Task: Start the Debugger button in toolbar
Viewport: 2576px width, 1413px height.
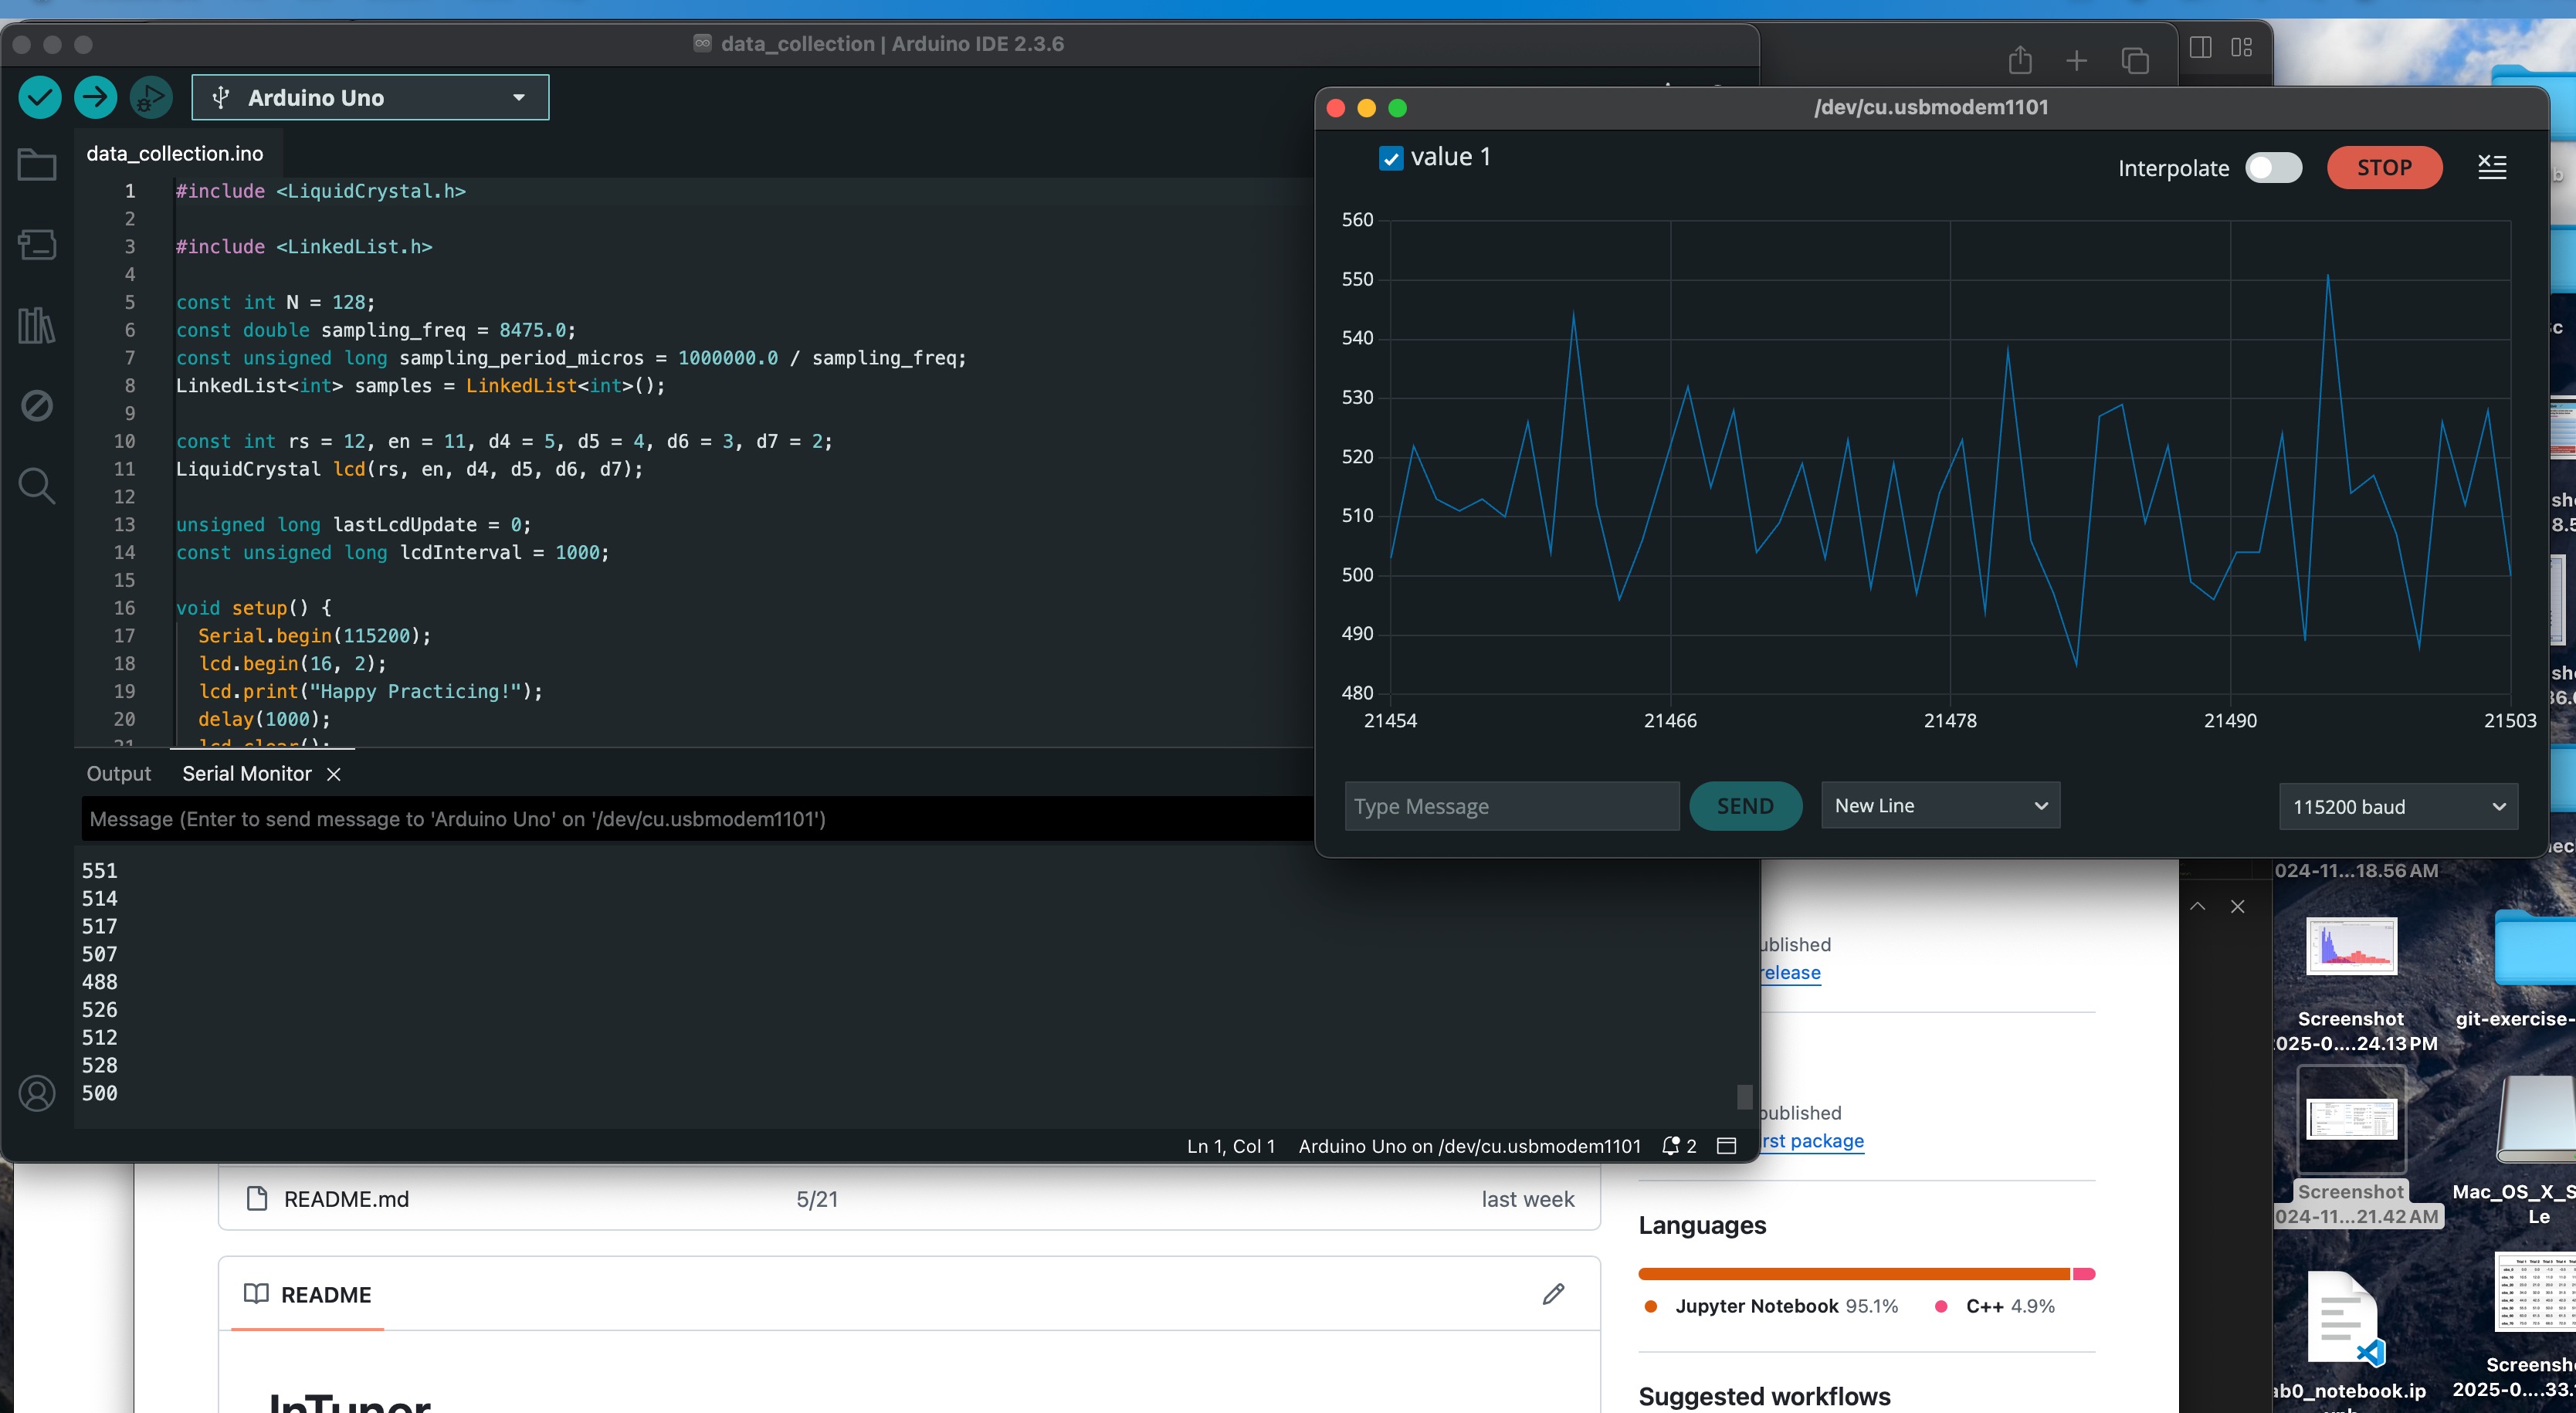Action: [x=151, y=97]
